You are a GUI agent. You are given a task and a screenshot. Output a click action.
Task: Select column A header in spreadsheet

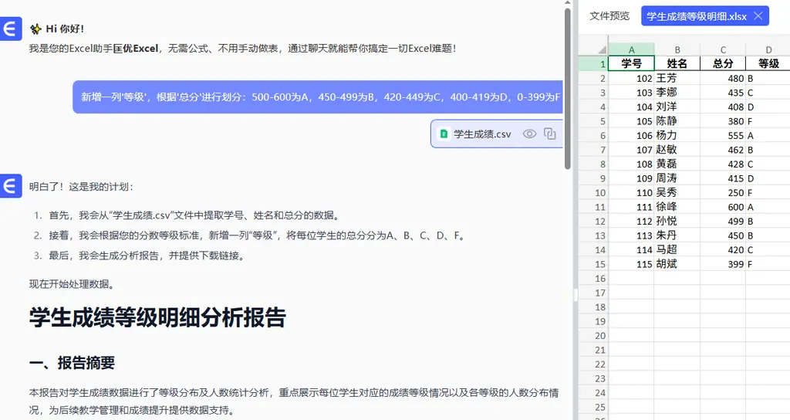[x=631, y=49]
